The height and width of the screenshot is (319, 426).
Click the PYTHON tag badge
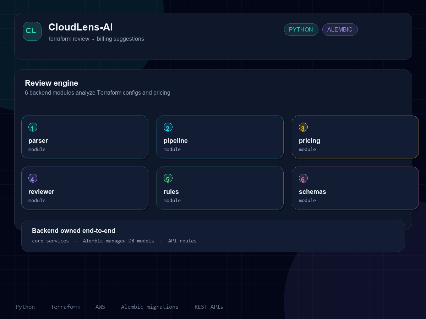pyautogui.click(x=301, y=30)
